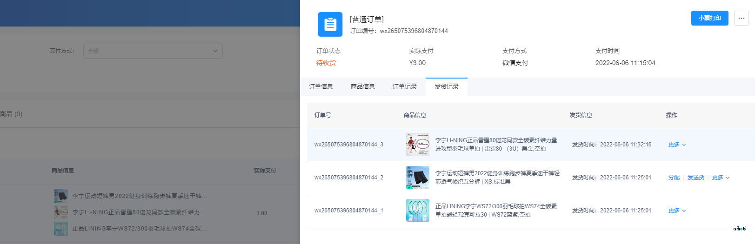This screenshot has height=244, width=755.
Task: Click 商品信息 column header in drawer table
Action: click(x=415, y=115)
